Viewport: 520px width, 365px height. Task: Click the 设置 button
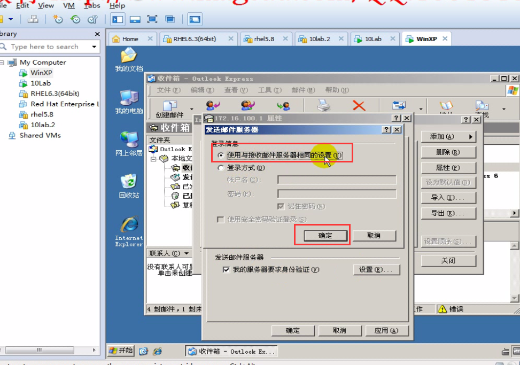[376, 269]
